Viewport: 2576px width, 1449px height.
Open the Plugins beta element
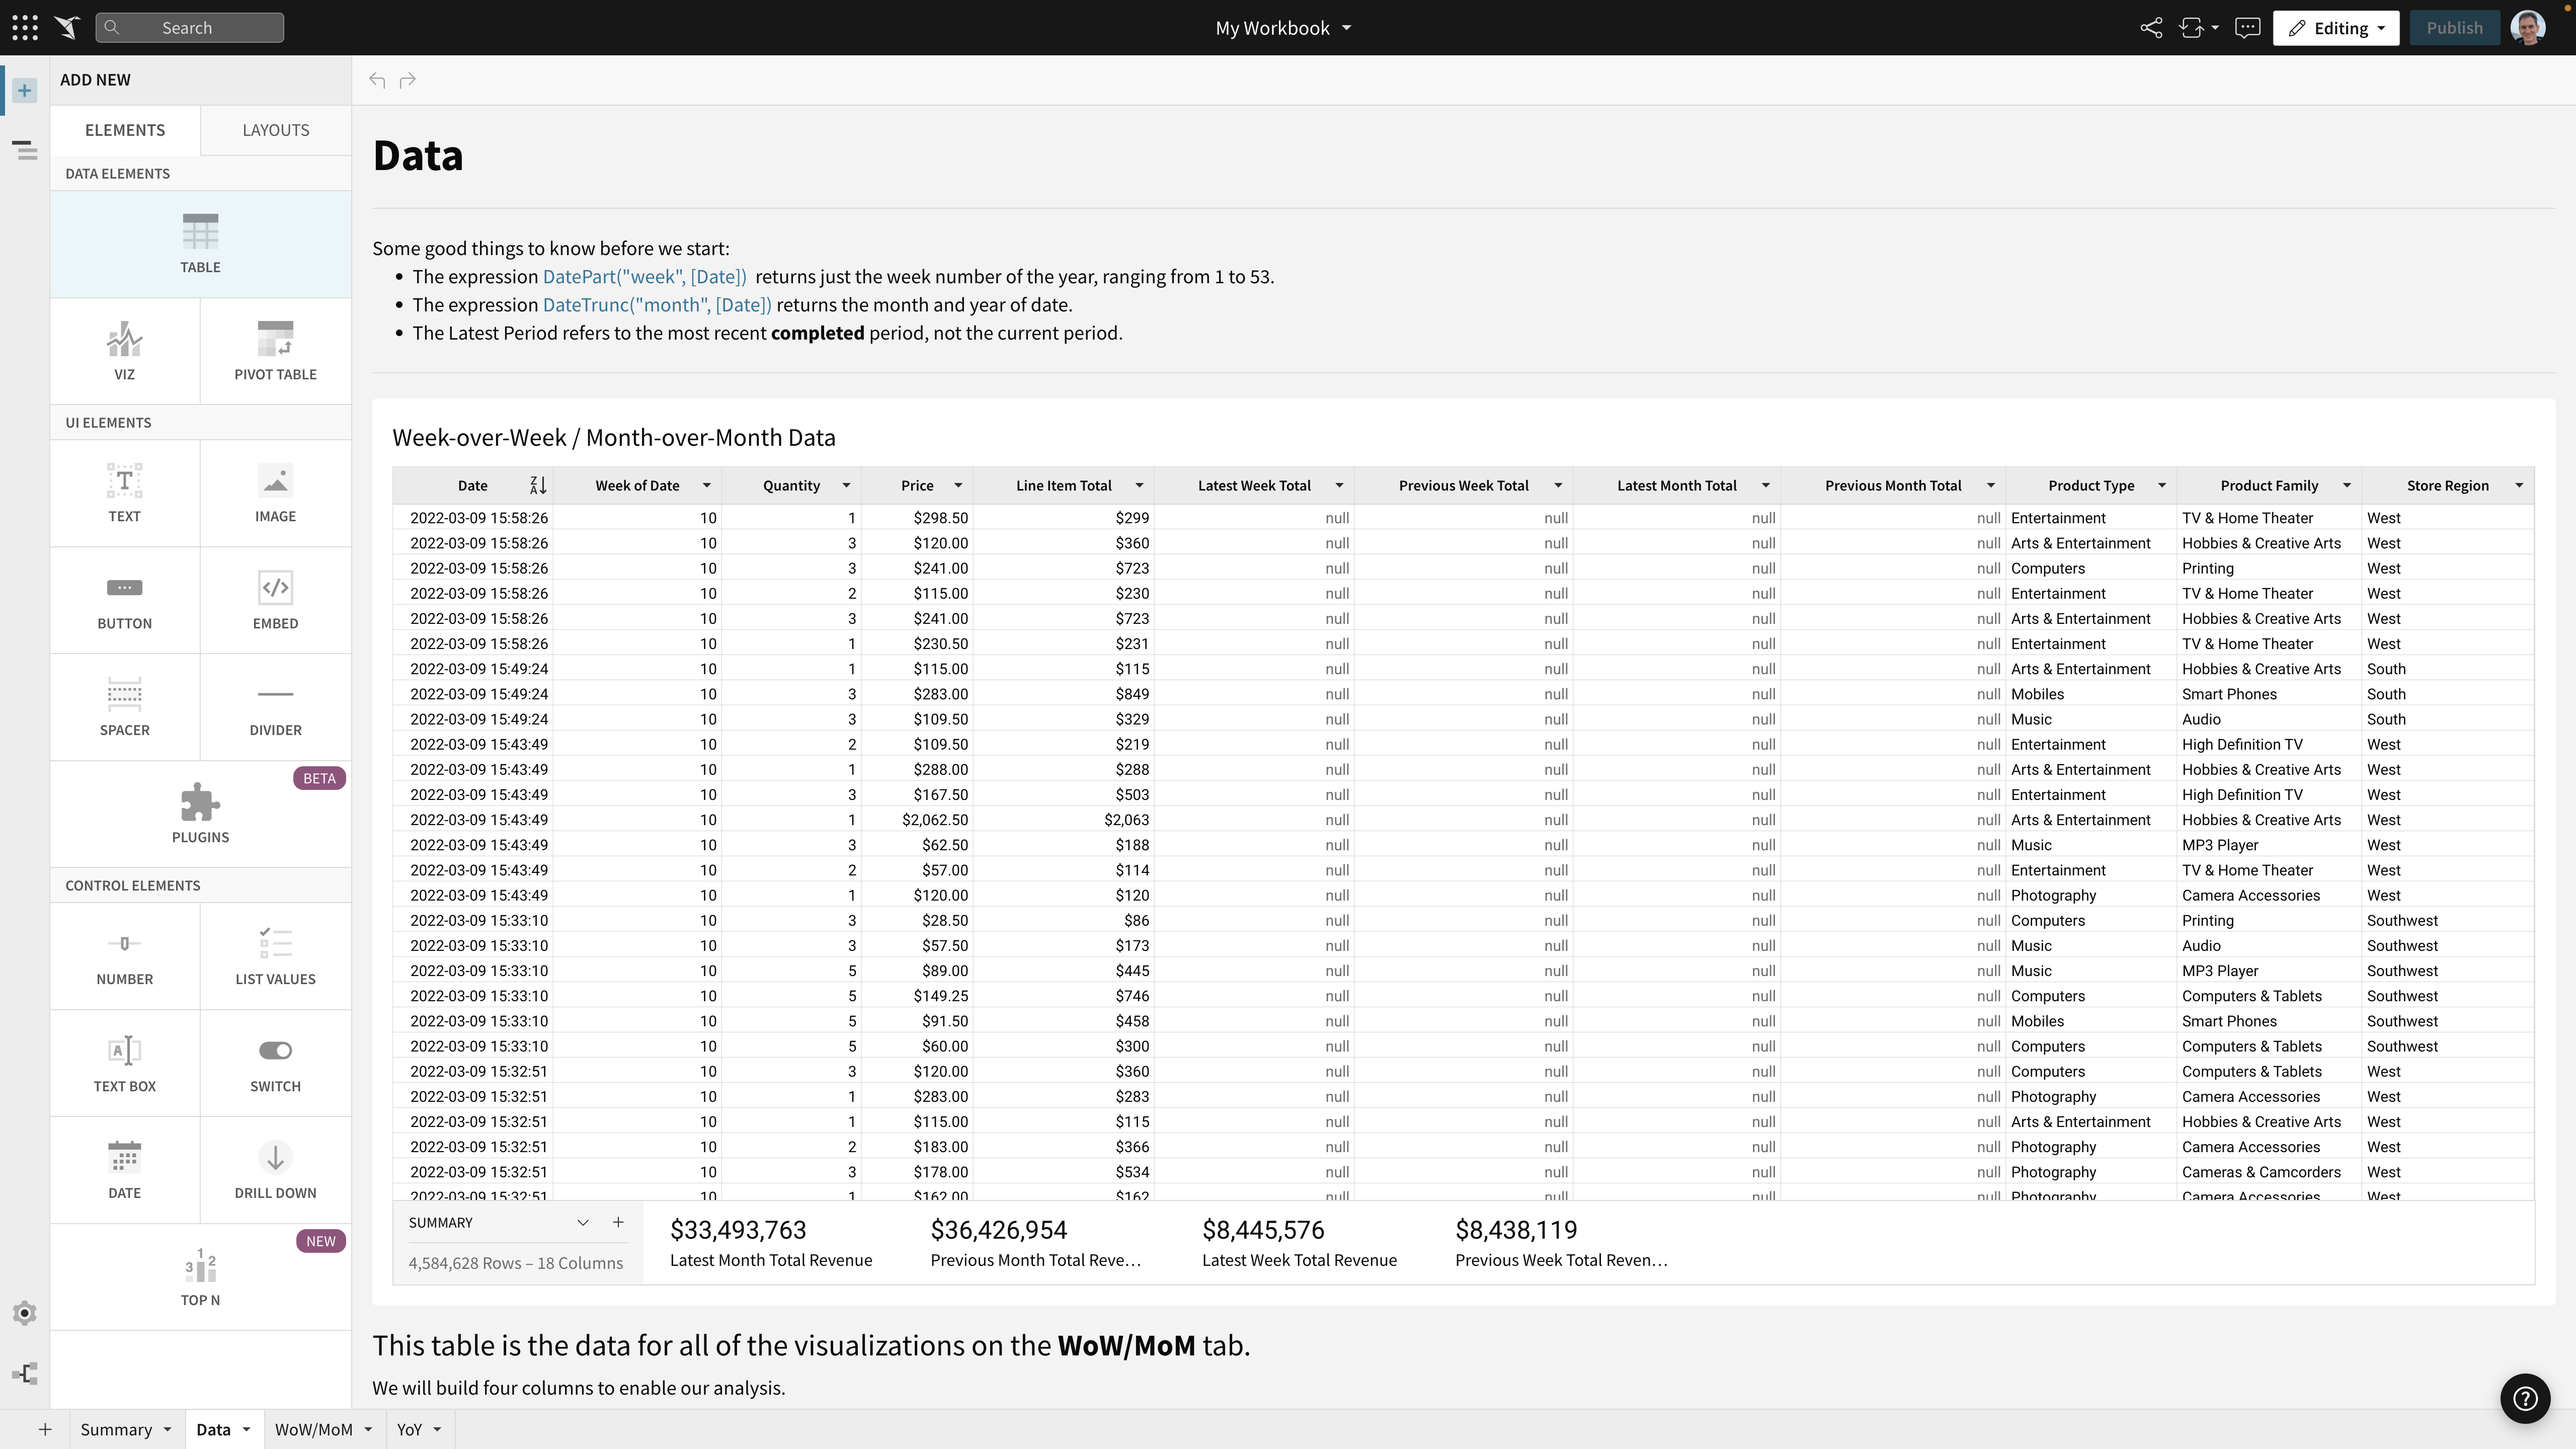pyautogui.click(x=200, y=813)
